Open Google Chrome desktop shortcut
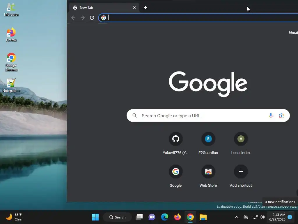The image size is (298, 224). point(11,62)
